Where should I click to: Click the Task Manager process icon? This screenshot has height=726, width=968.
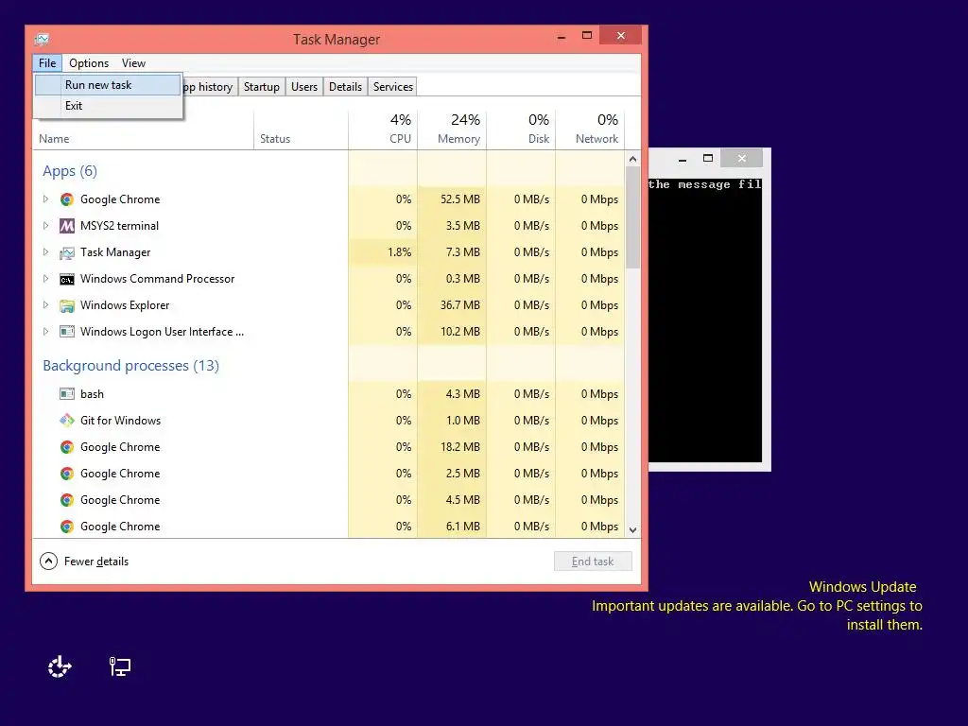pyautogui.click(x=67, y=252)
